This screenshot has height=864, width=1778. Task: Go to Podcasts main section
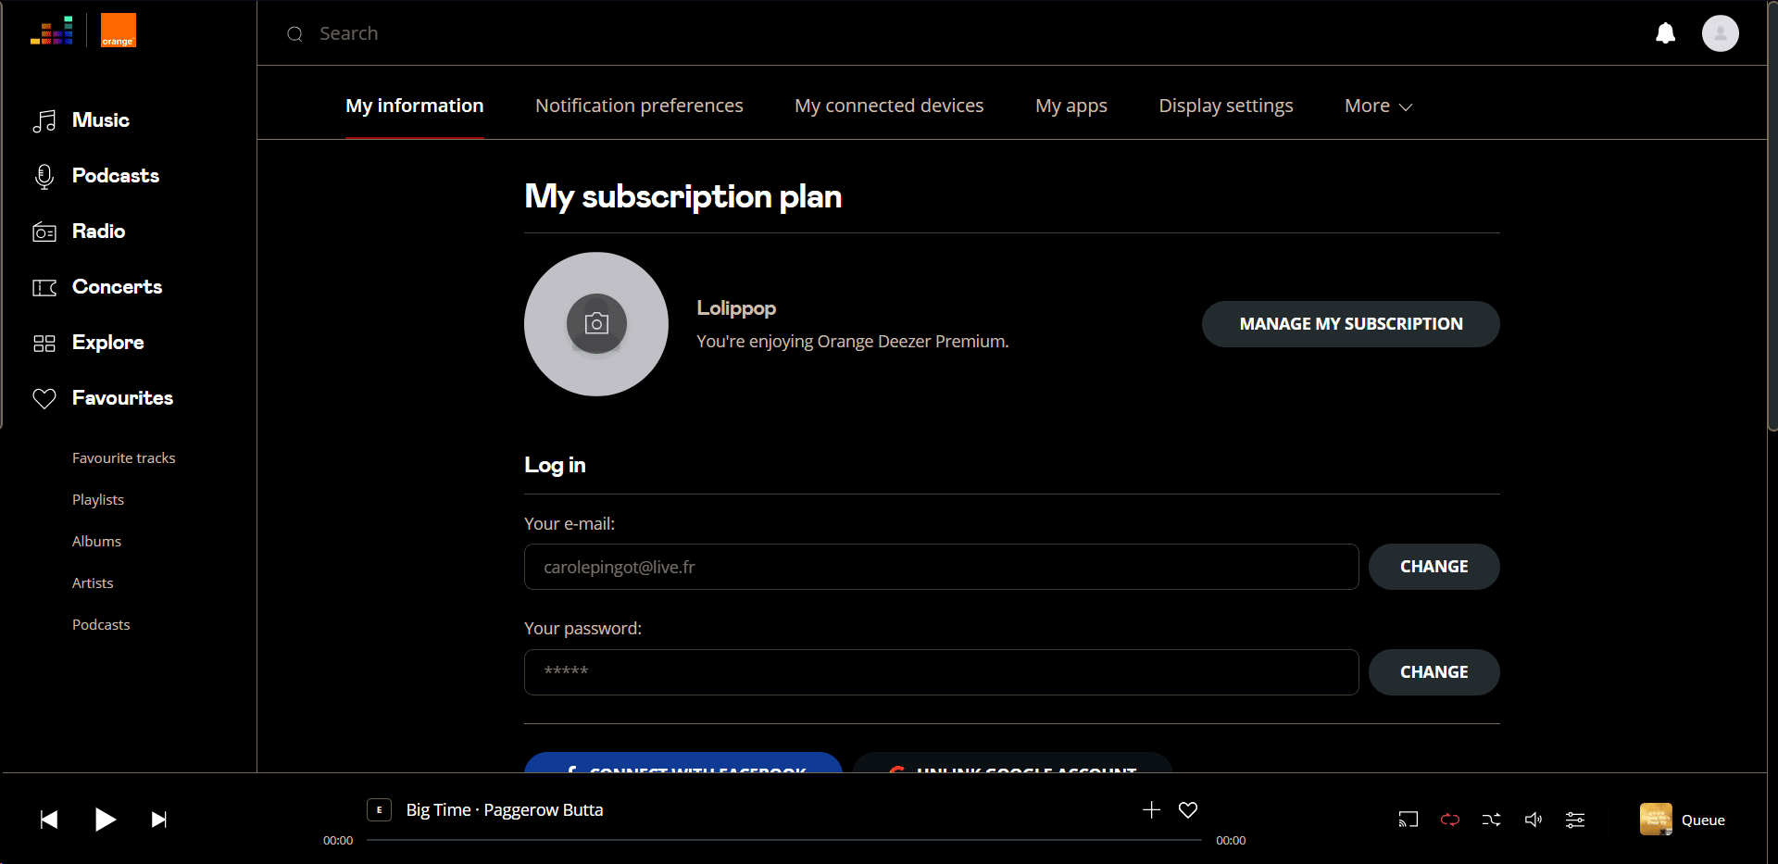click(116, 176)
